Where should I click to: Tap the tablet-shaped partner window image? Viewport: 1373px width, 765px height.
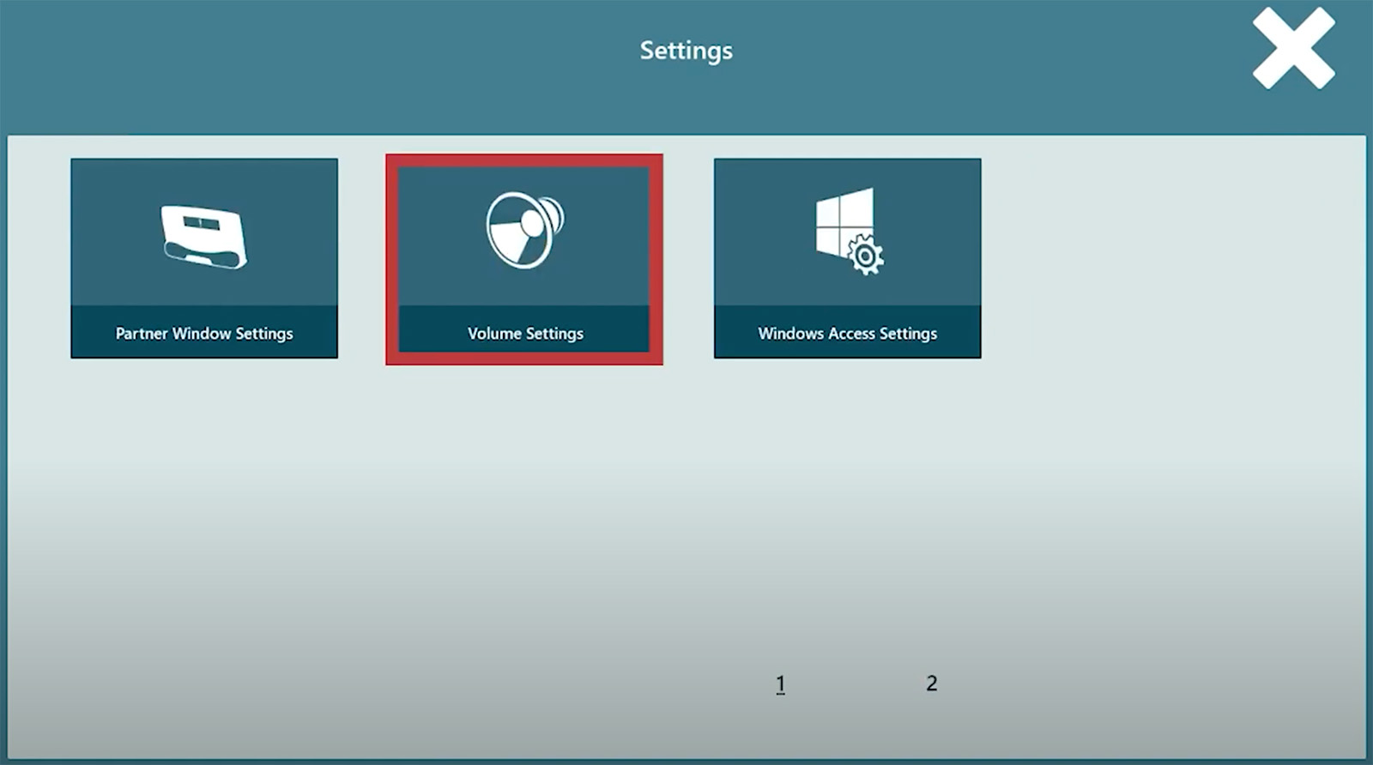204,236
